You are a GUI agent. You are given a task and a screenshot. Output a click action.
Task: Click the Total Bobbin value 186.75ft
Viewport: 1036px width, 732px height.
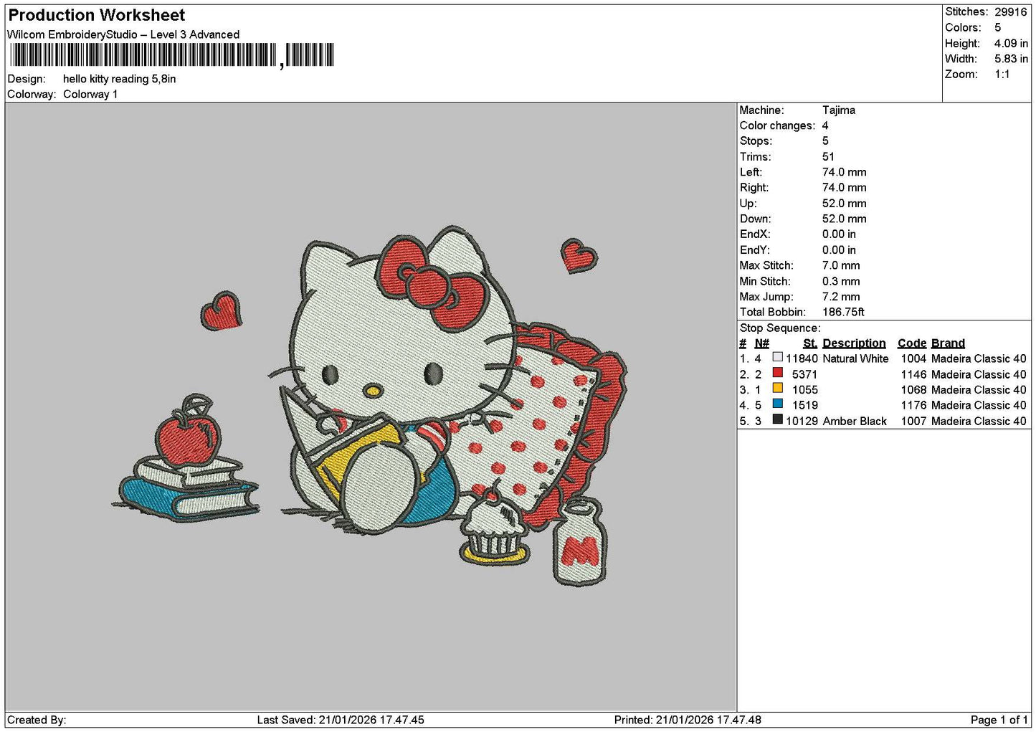click(x=843, y=312)
